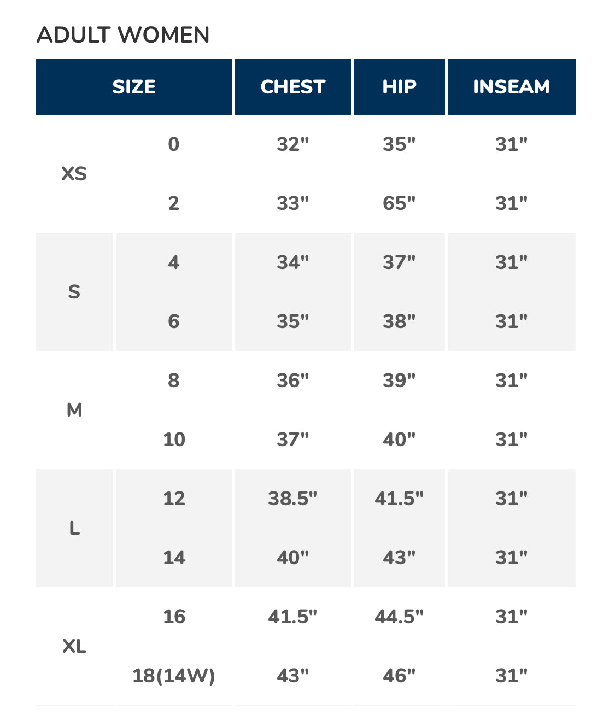Screen dimensions: 615x720
Task: Click the 44.5" hip value
Action: [400, 617]
